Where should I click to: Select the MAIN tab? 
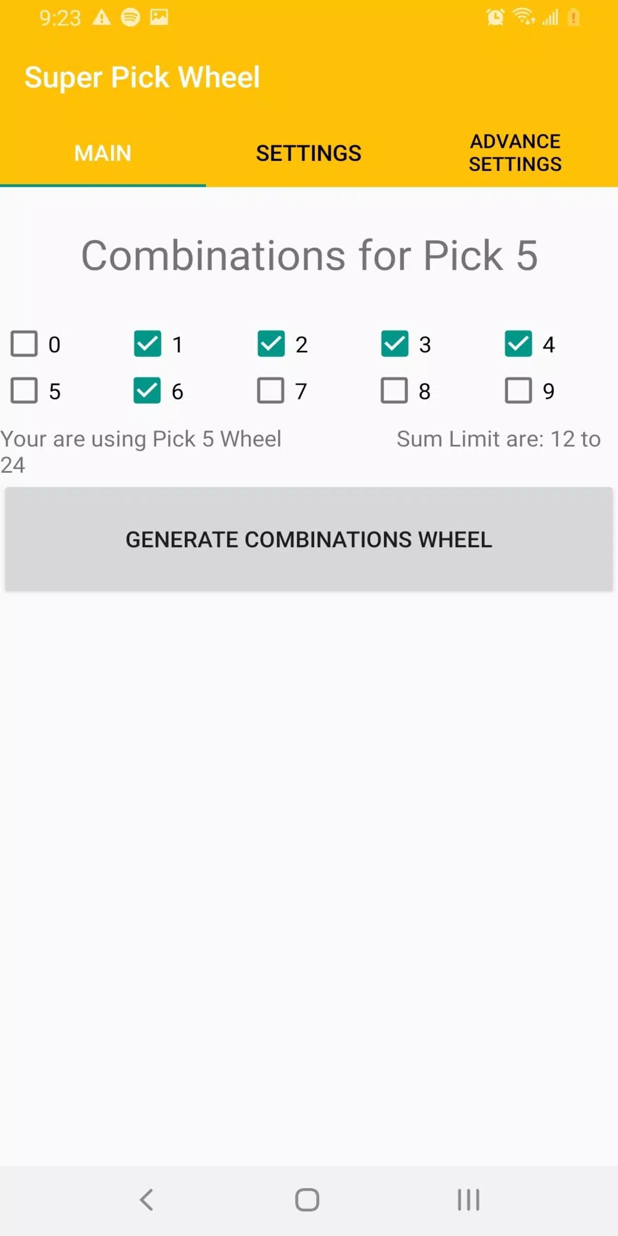coord(103,153)
